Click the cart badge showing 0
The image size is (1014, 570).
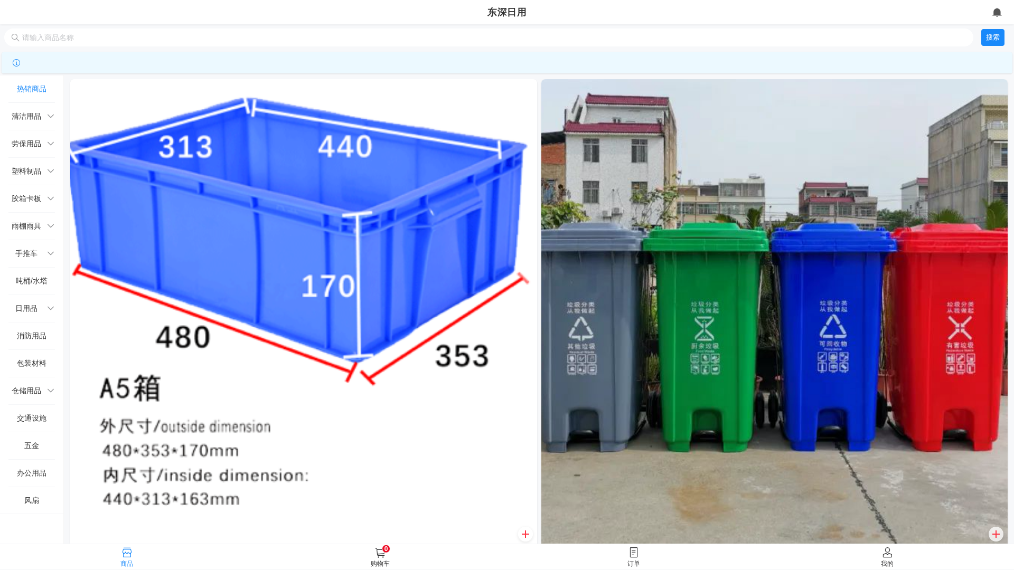point(386,549)
